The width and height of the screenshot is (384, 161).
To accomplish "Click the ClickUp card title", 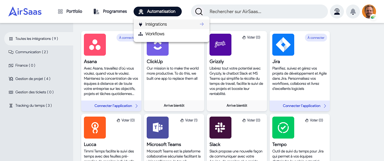I will tap(155, 62).
